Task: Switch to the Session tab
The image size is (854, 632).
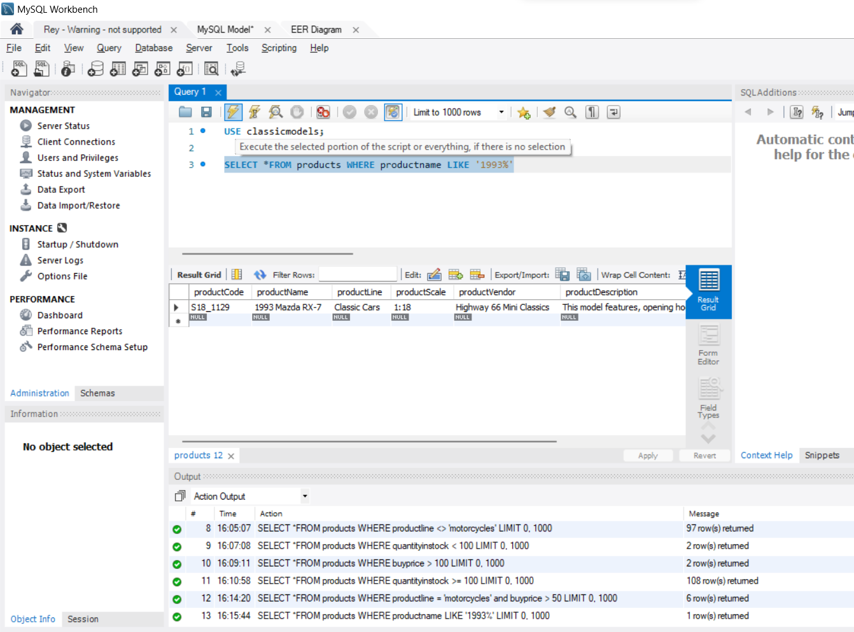Action: pos(83,619)
